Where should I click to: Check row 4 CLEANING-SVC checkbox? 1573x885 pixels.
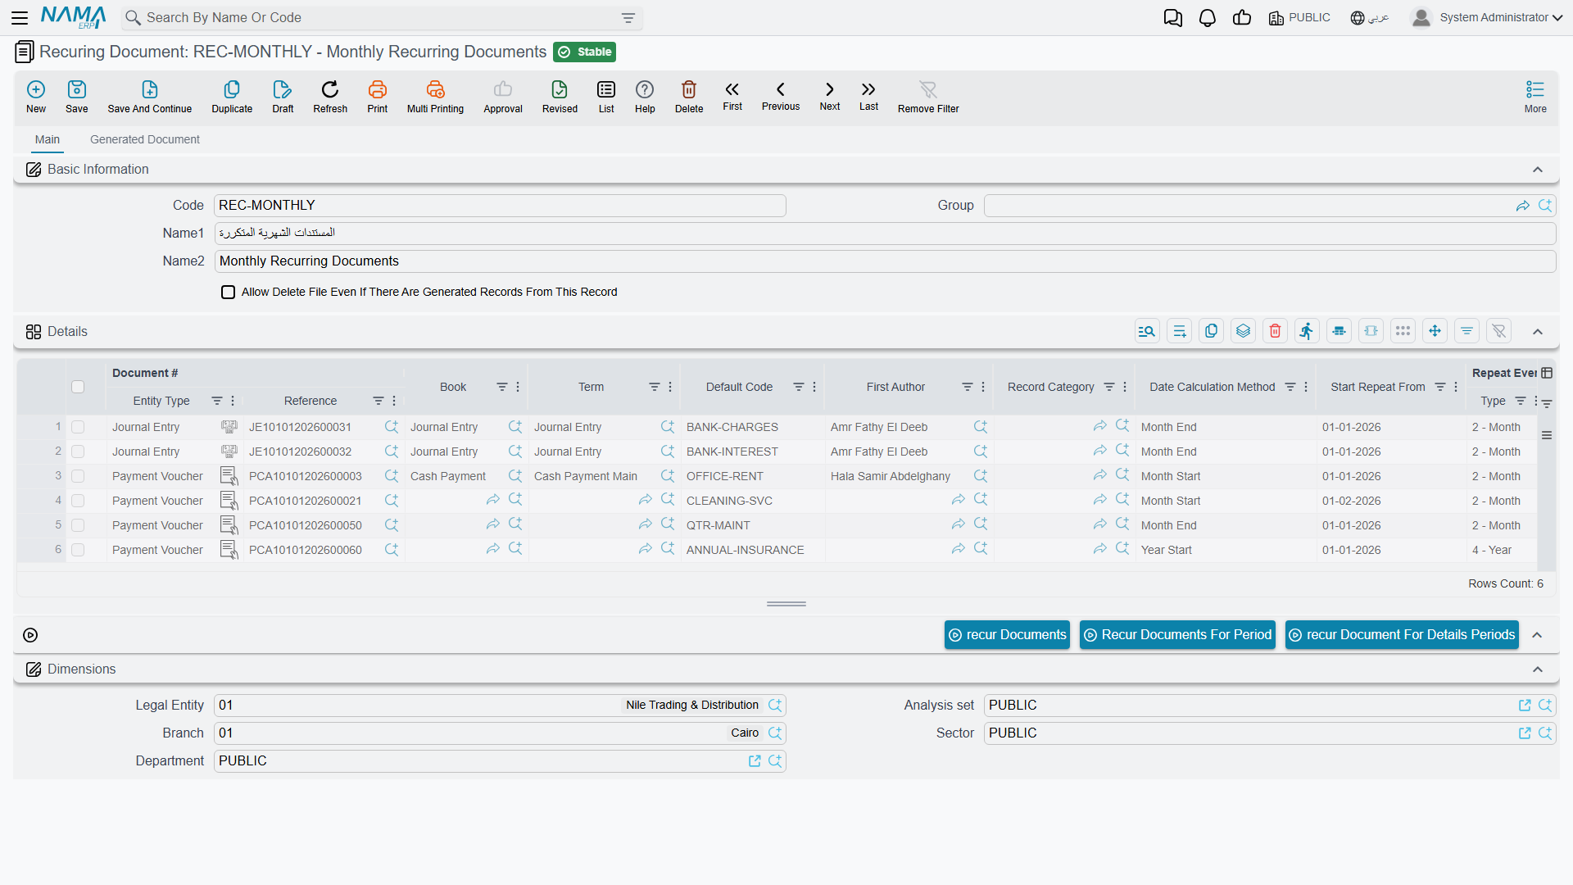[78, 501]
